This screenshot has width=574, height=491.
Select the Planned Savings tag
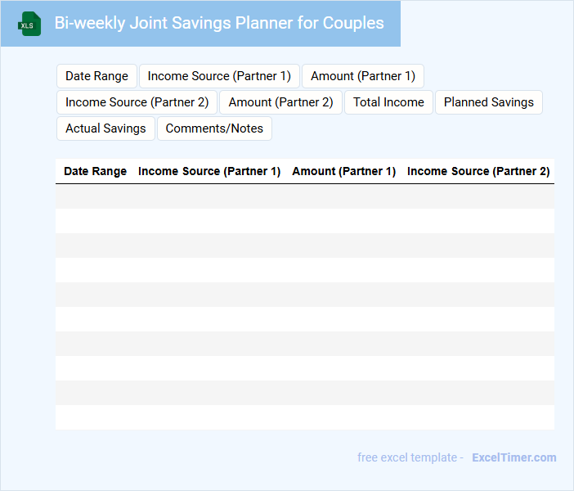pyautogui.click(x=488, y=102)
